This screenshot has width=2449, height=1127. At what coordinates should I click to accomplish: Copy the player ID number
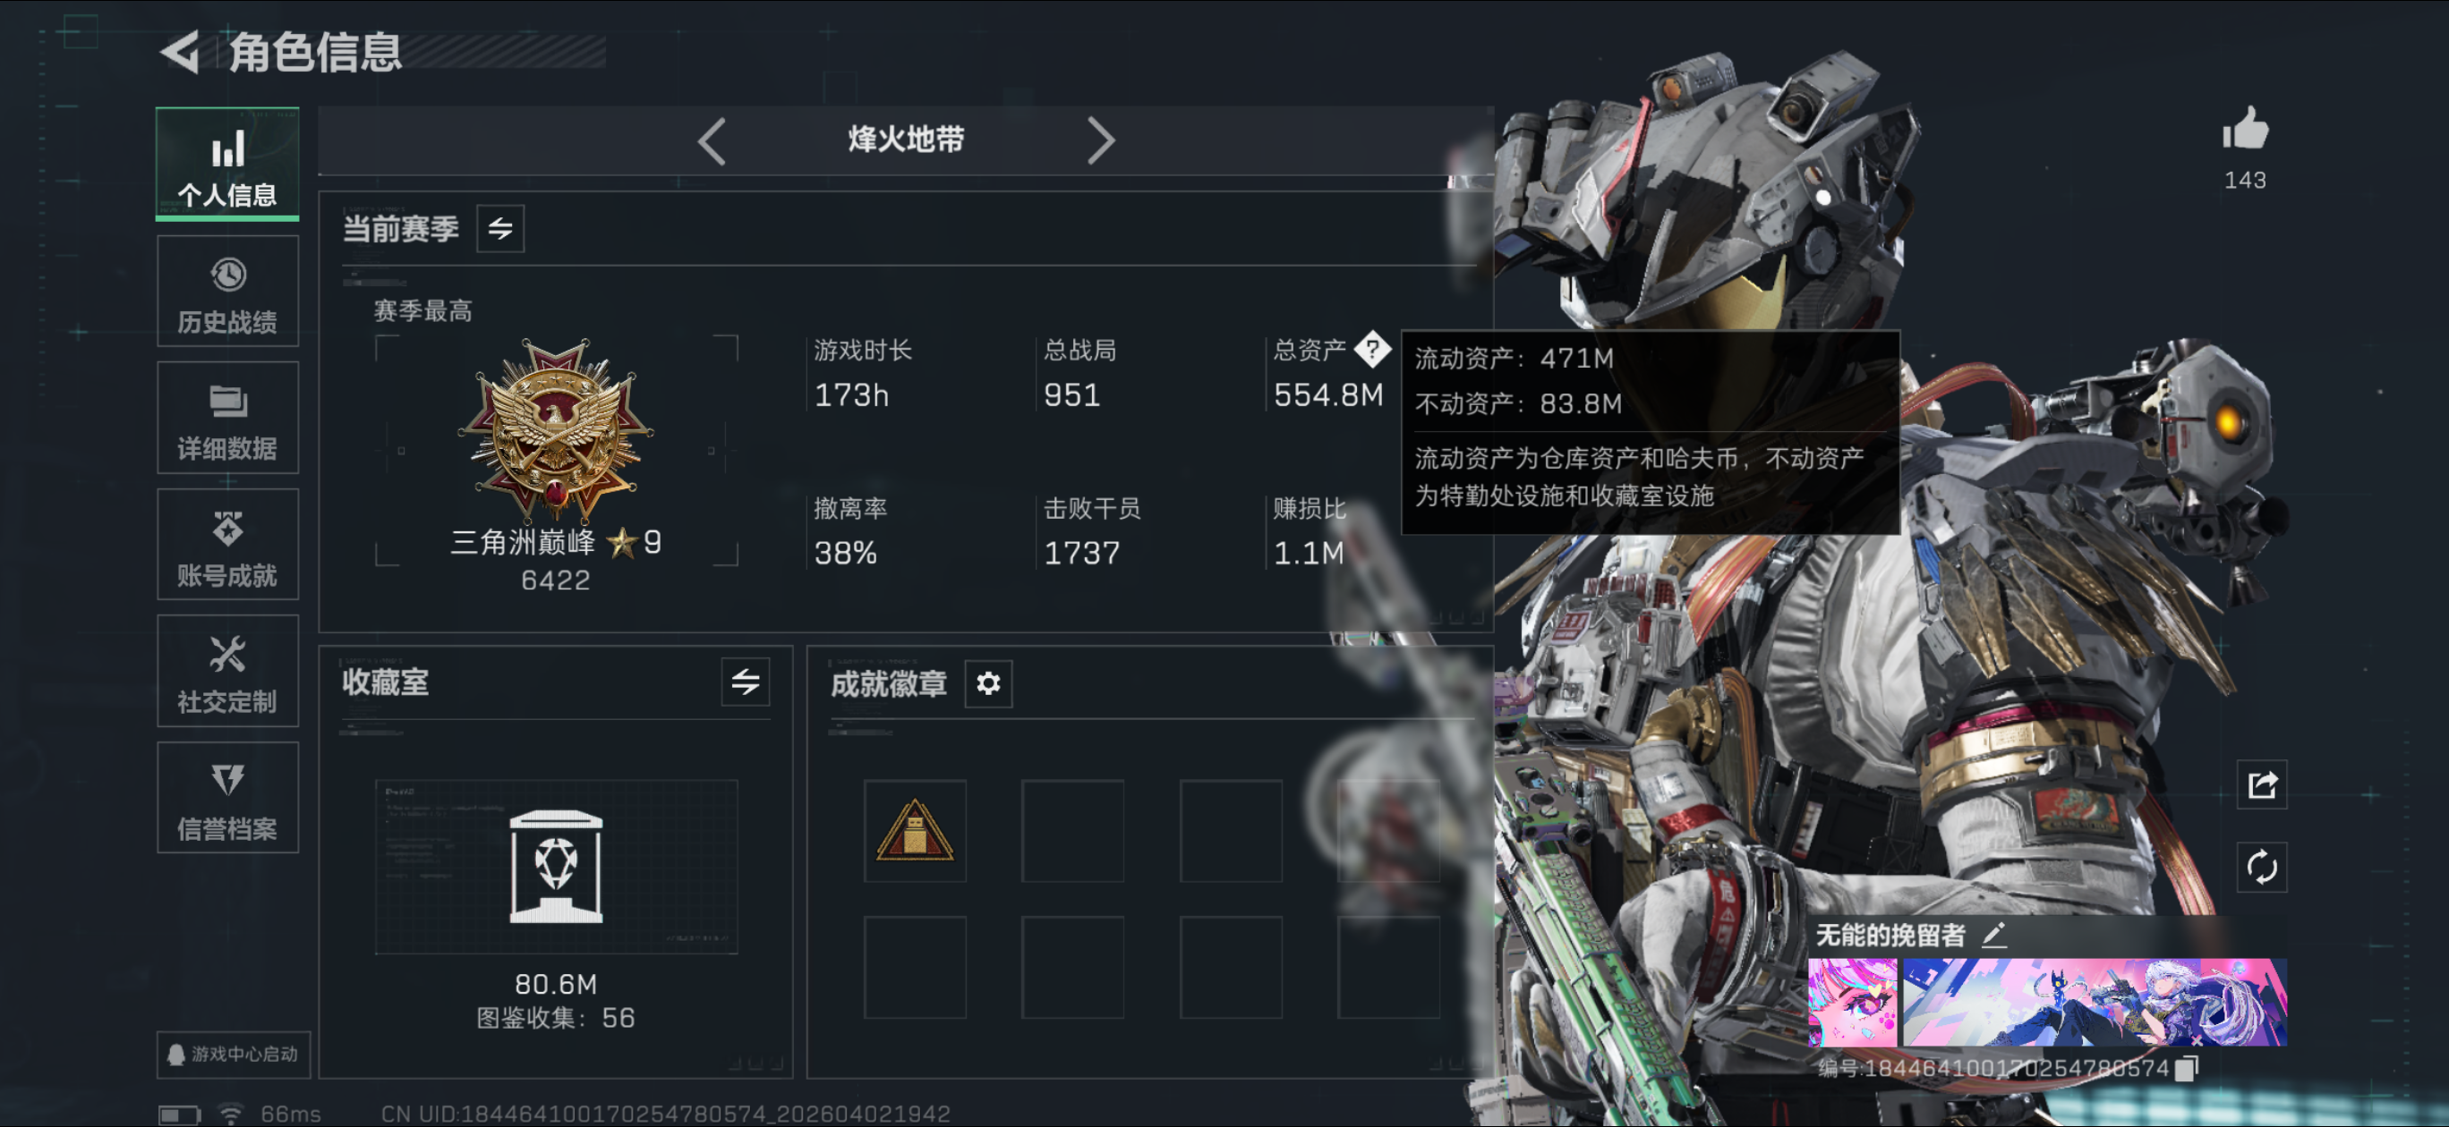(2188, 1068)
